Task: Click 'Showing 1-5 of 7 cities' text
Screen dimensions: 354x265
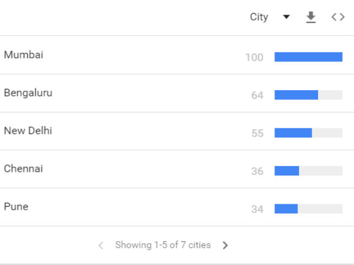Action: click(163, 245)
